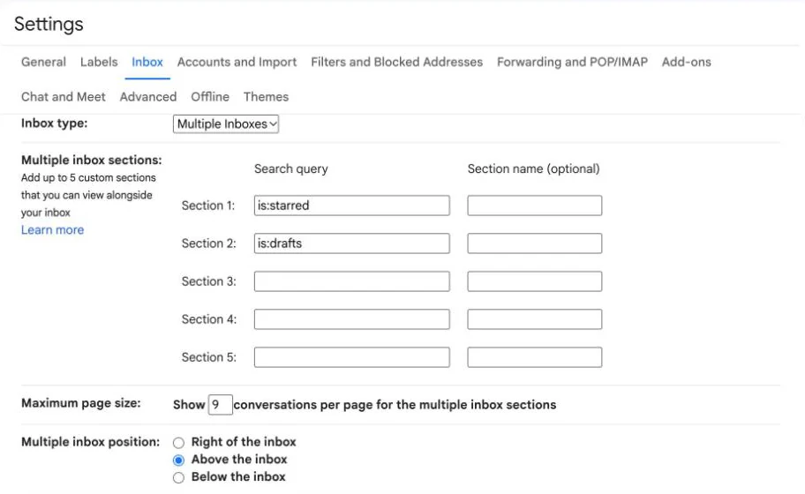Open the General settings tab
Image resolution: width=805 pixels, height=494 pixels.
tap(43, 62)
